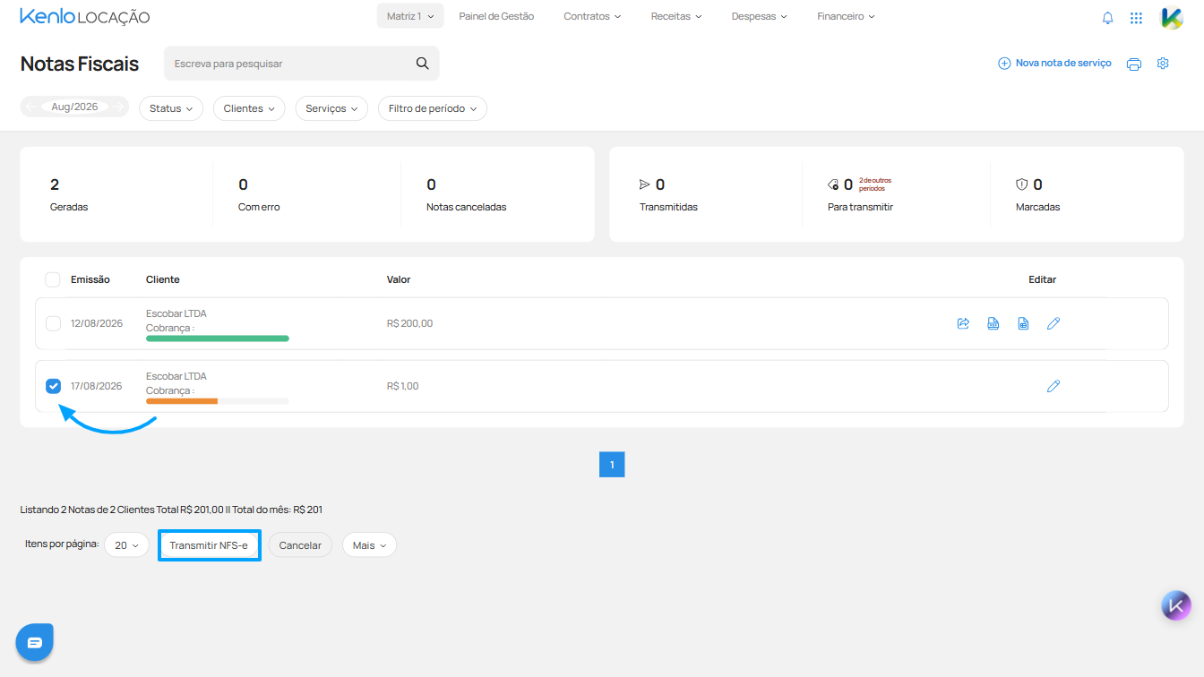
Task: Click the Listando 2 Notas total summary
Action: click(x=171, y=510)
